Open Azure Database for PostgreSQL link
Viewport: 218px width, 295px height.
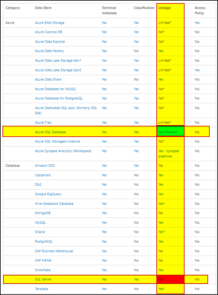(x=59, y=99)
